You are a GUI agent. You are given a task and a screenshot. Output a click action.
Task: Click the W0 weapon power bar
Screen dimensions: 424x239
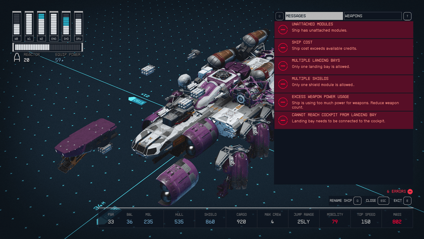(17, 24)
